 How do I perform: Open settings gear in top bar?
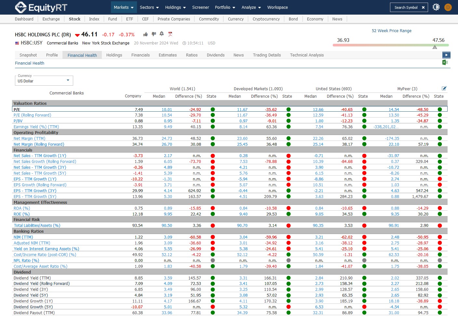tap(436, 7)
